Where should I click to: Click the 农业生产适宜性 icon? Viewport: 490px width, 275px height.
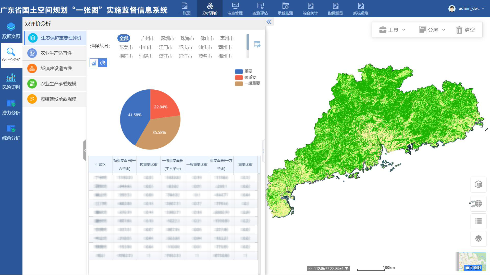click(x=31, y=53)
